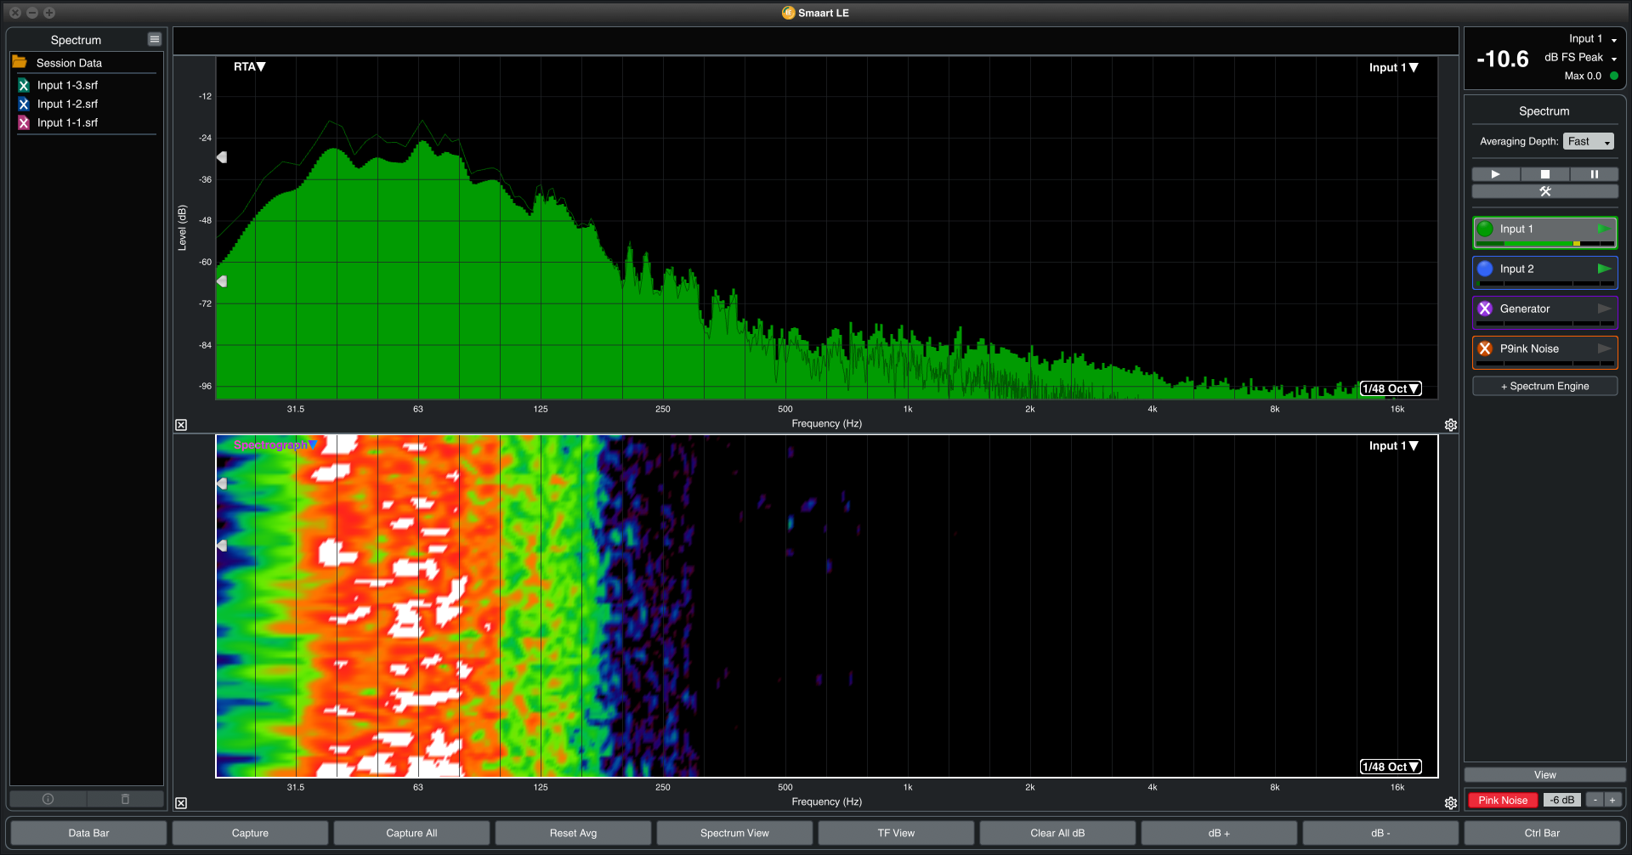Click the Smaart LE title icon
This screenshot has height=855, width=1632.
coord(788,13)
